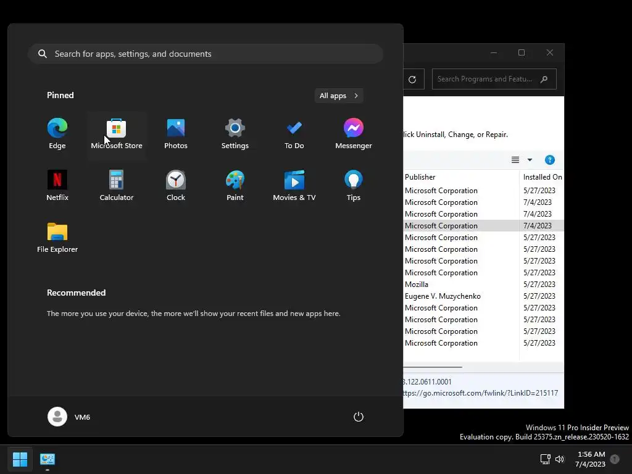Click the horizontal scrollbar in Programs list

pos(433,367)
